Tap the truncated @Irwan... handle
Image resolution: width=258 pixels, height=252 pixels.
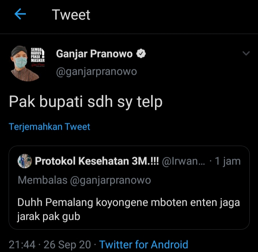[x=183, y=161]
